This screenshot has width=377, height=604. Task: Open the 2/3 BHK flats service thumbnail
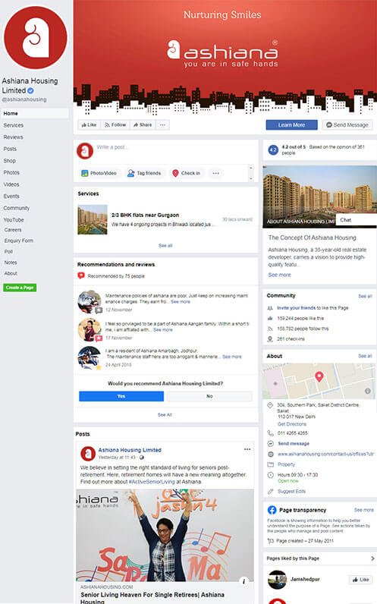(x=93, y=219)
